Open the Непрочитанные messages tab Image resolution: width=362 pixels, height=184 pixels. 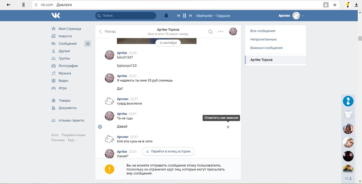click(x=263, y=40)
